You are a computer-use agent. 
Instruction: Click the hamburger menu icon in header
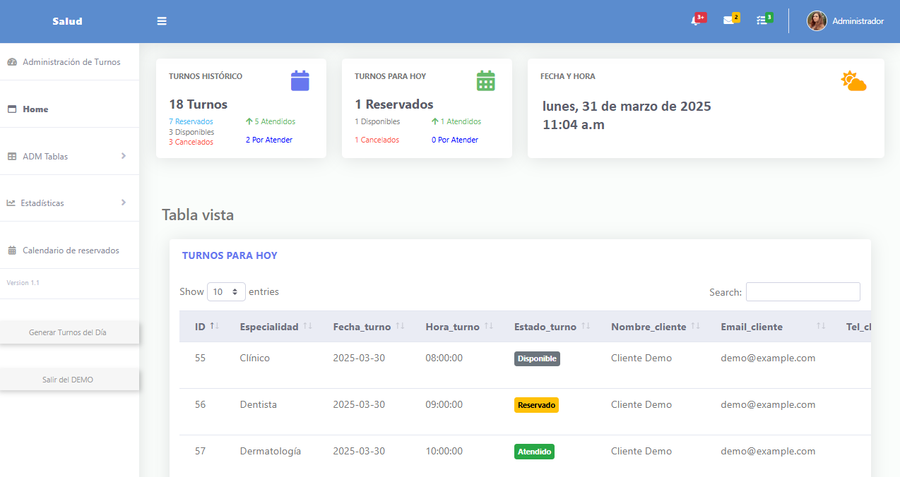coord(162,21)
